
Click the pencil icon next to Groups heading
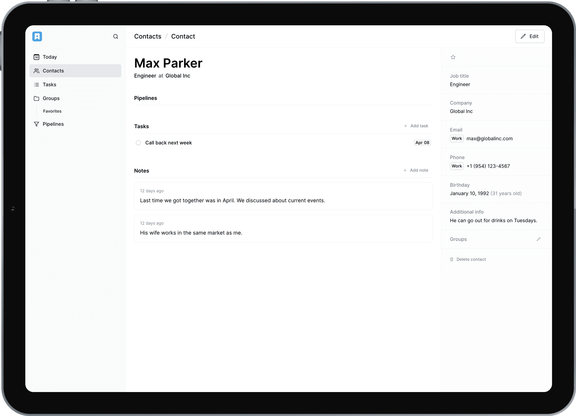point(539,239)
